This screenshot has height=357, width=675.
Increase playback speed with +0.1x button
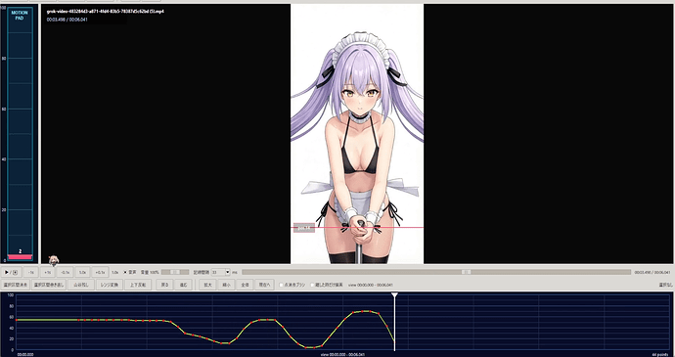[100, 272]
